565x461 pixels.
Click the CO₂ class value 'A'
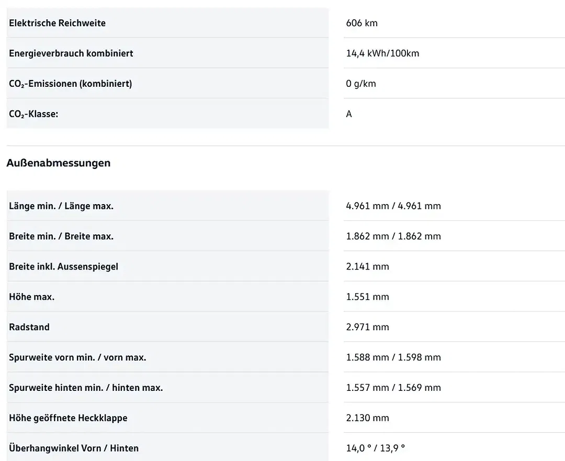(x=349, y=114)
